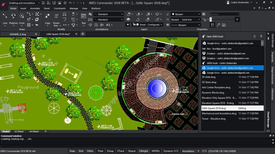275x154 pixels.
Task: Toggle ESnap entity snapping
Action: pyautogui.click(x=110, y=151)
